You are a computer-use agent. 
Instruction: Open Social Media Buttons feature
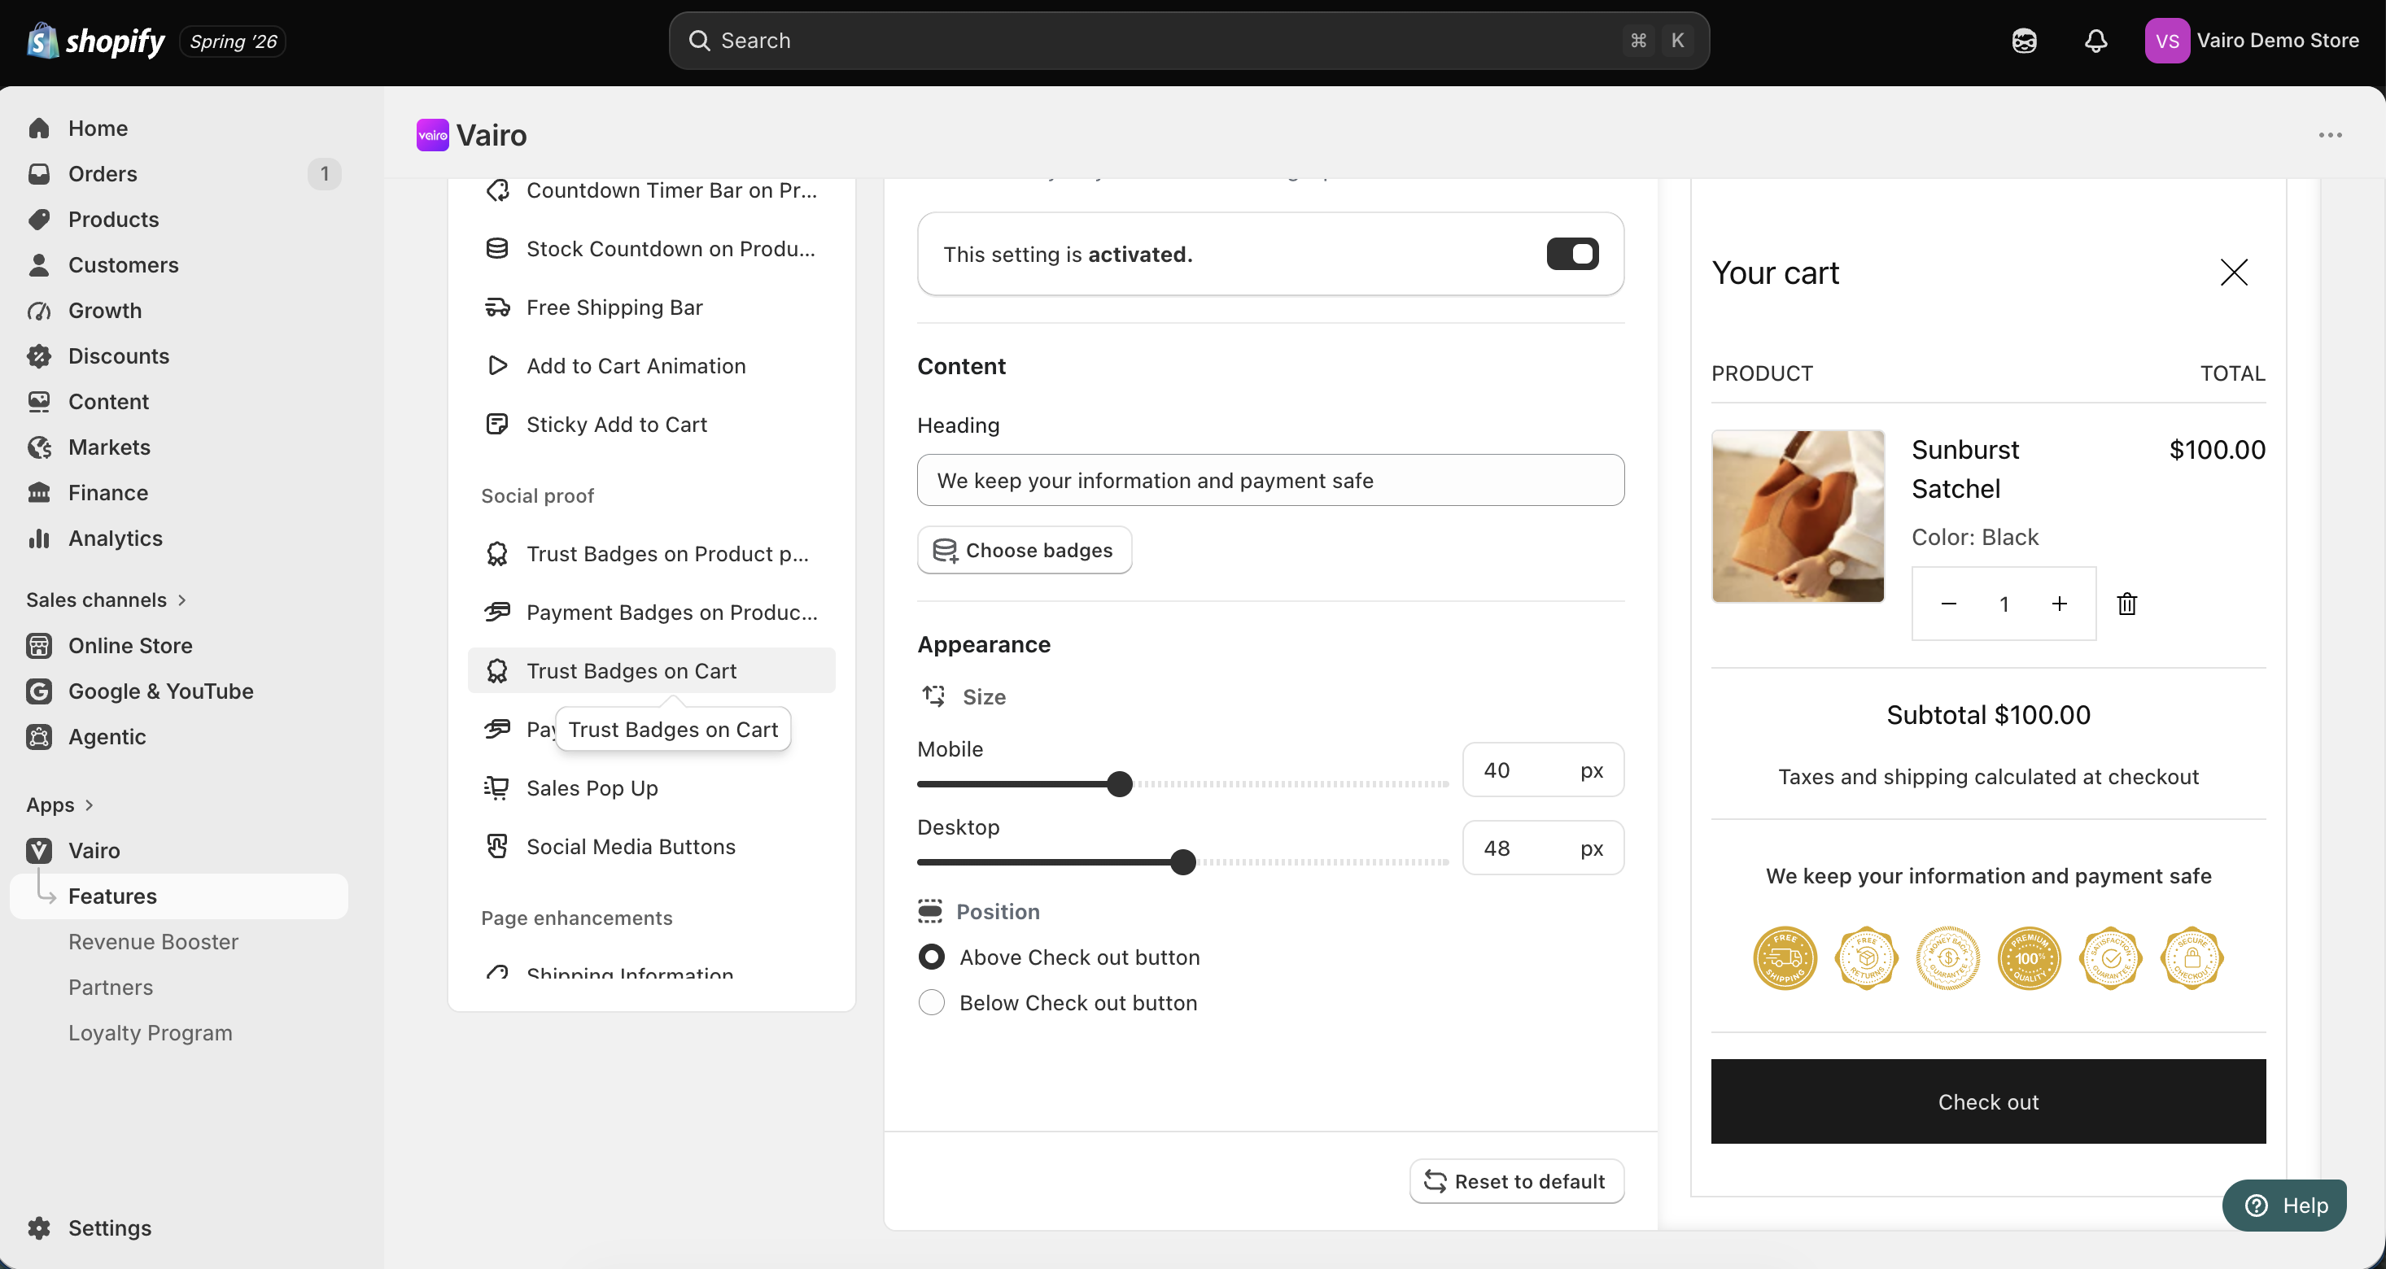click(651, 846)
